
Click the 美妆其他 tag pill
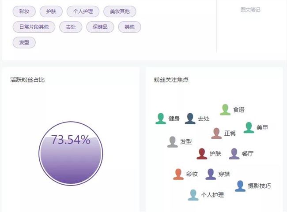(x=120, y=11)
